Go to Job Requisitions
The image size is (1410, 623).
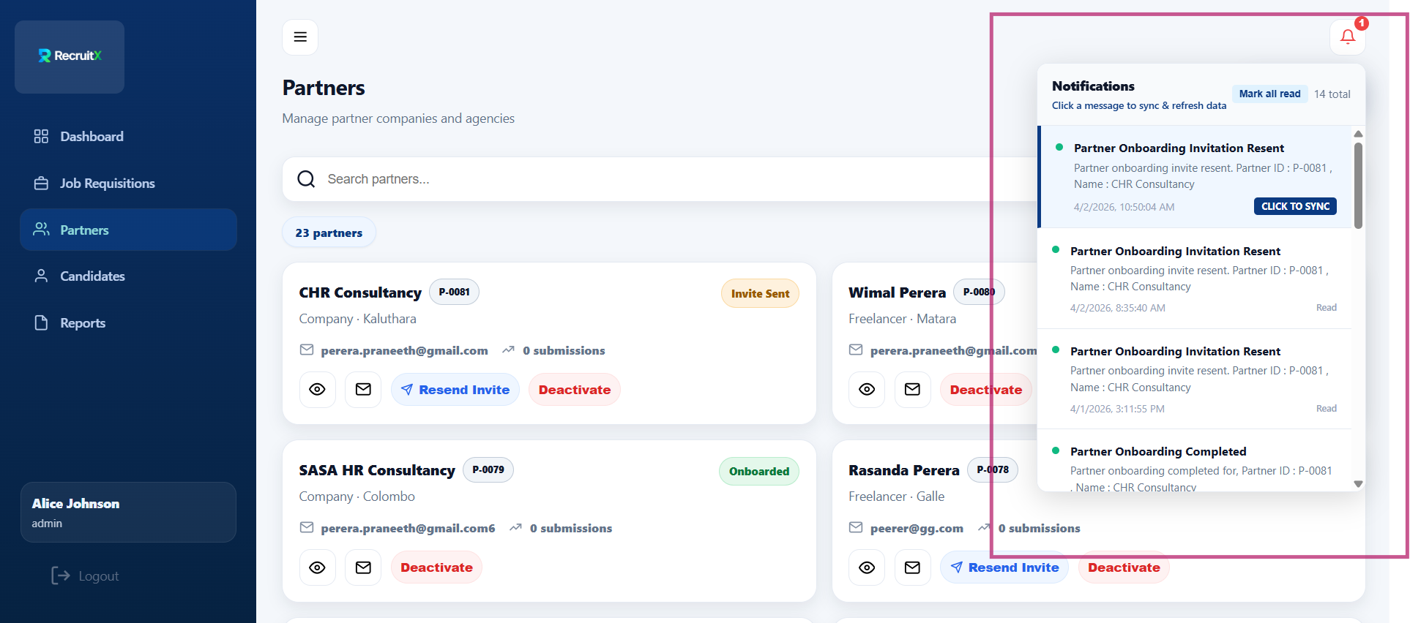click(107, 184)
